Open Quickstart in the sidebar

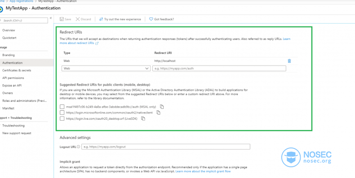tap(9, 38)
